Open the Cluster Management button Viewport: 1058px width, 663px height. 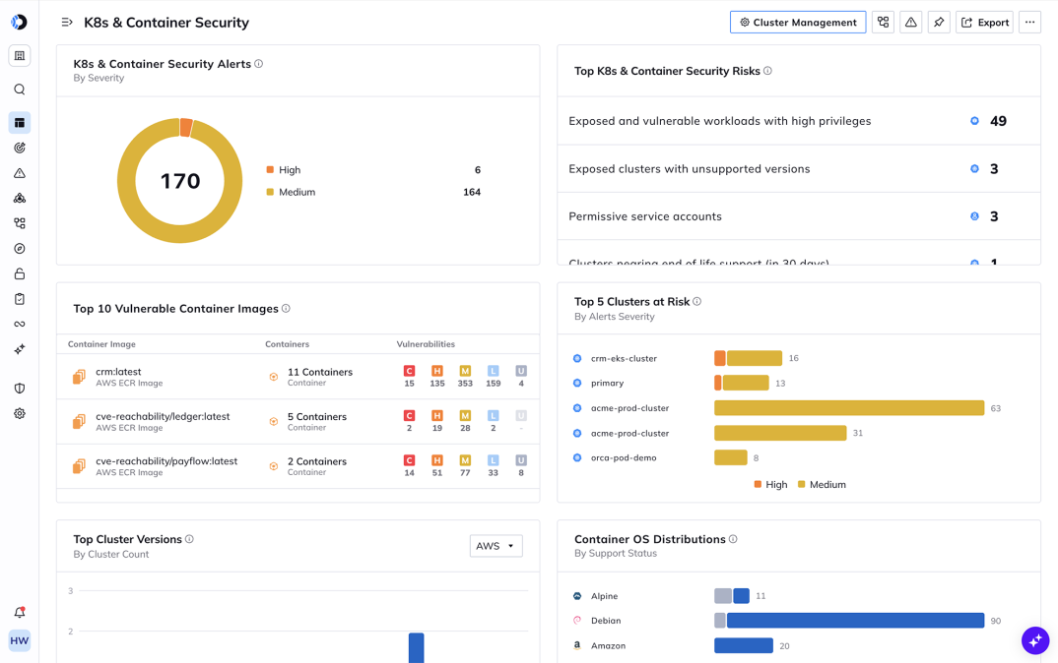[798, 23]
